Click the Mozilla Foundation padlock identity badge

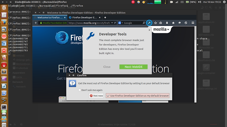pos(53,23)
